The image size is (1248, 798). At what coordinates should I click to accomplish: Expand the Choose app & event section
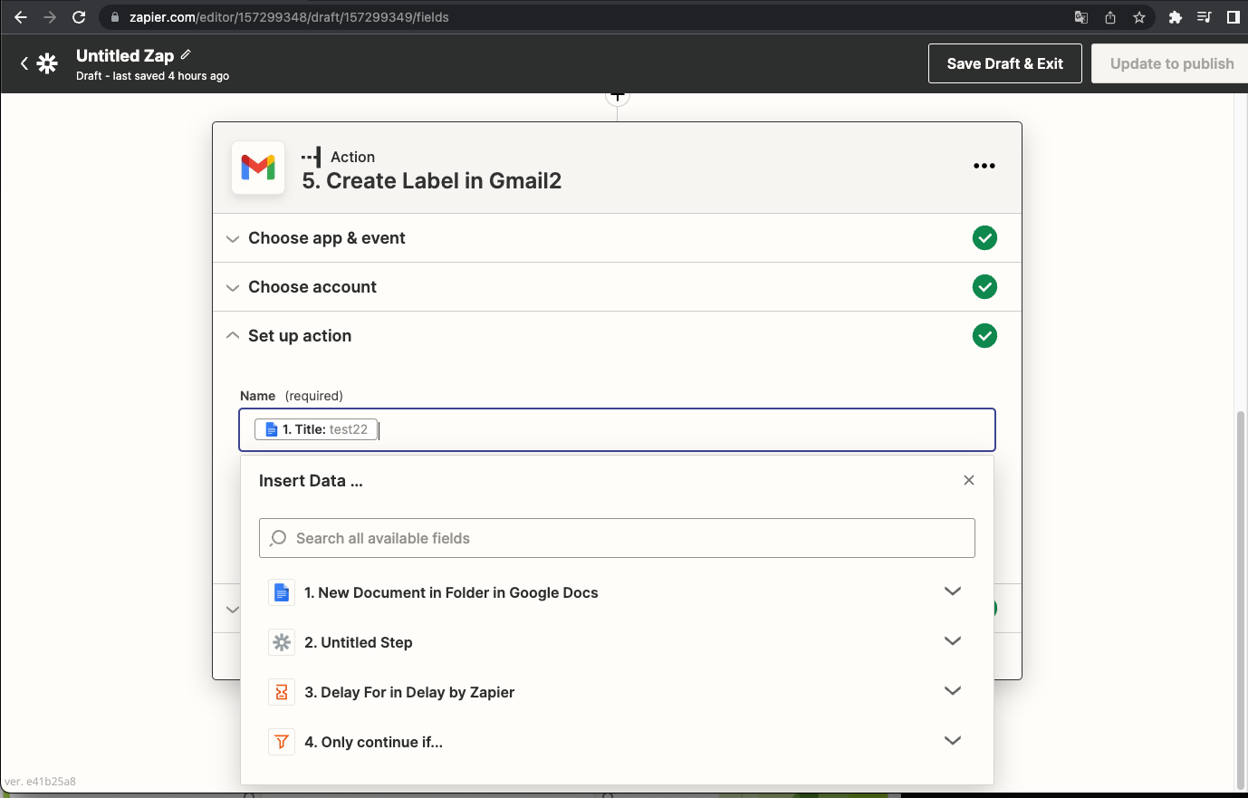click(618, 238)
